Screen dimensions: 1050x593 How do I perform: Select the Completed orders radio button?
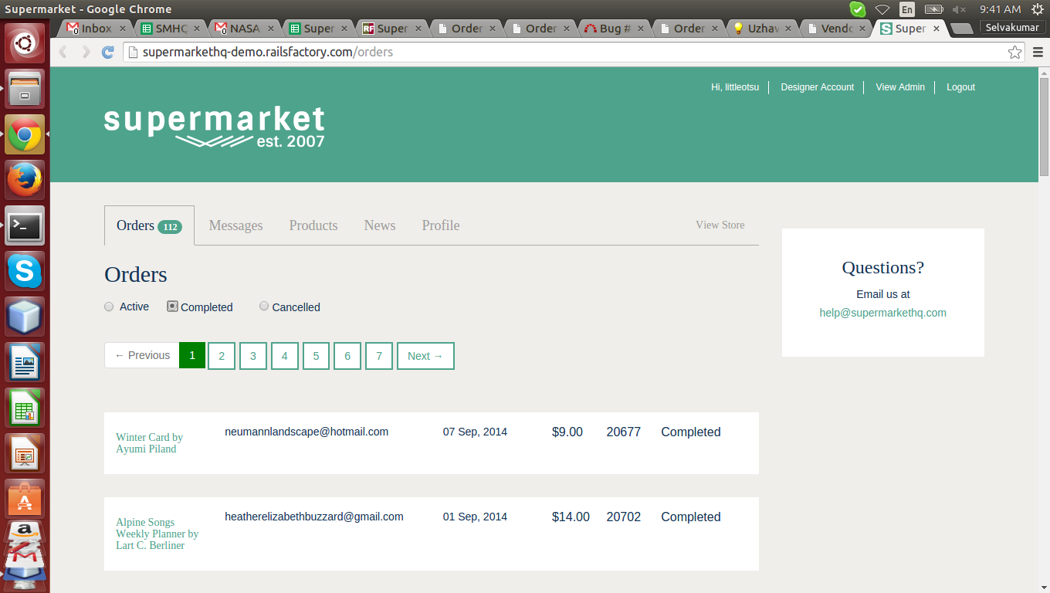tap(172, 307)
